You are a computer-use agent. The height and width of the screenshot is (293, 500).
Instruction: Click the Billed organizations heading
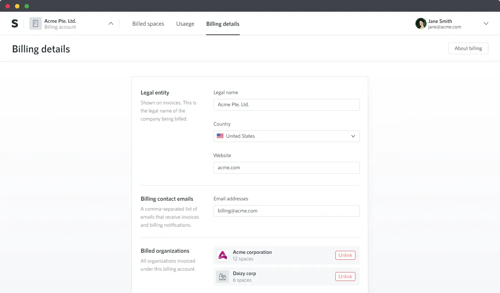(x=165, y=251)
